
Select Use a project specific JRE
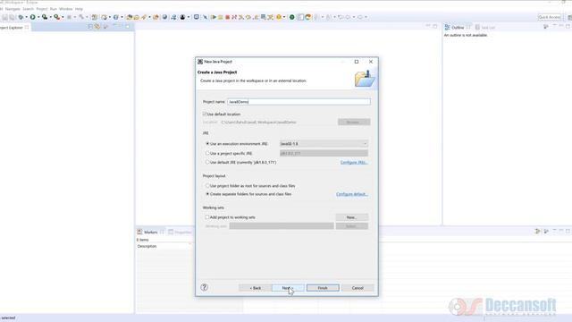tap(207, 153)
